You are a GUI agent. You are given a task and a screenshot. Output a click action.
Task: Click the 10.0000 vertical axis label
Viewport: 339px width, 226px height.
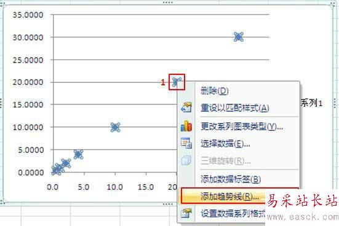pos(28,127)
